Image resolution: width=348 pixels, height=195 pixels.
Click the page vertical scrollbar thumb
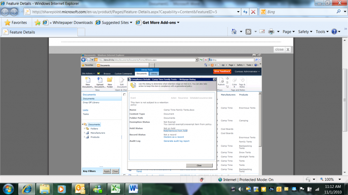click(x=345, y=100)
